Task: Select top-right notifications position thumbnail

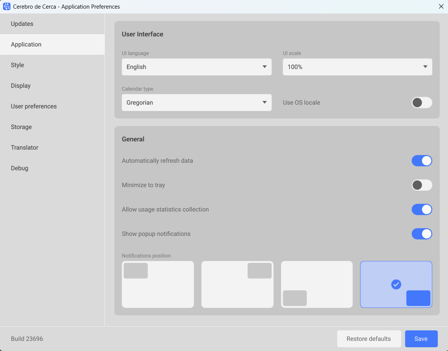Action: 237,284
